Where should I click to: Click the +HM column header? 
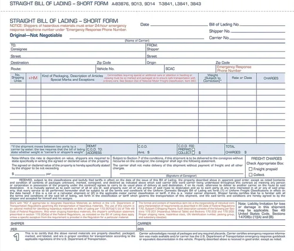click(x=34, y=78)
